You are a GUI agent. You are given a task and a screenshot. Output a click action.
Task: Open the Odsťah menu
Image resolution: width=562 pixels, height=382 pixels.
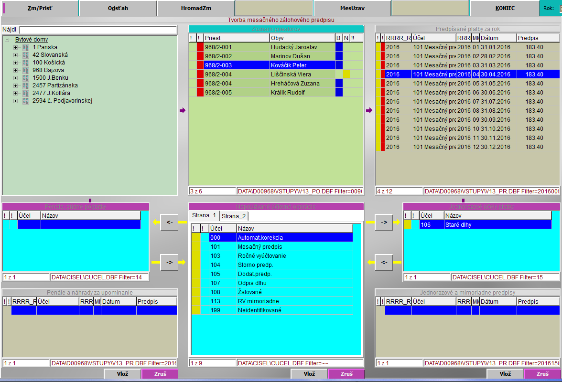[118, 8]
